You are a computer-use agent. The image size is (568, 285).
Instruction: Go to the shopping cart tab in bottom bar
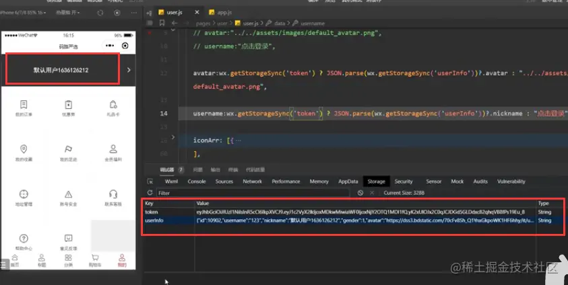(95, 260)
